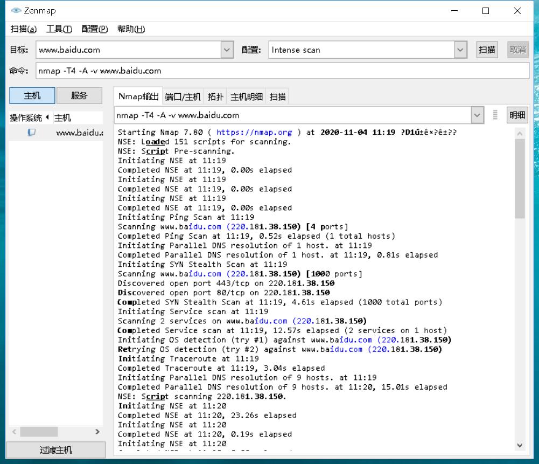The height and width of the screenshot is (464, 539).
Task: Click the greyed 取消 cancel button
Action: coord(517,50)
